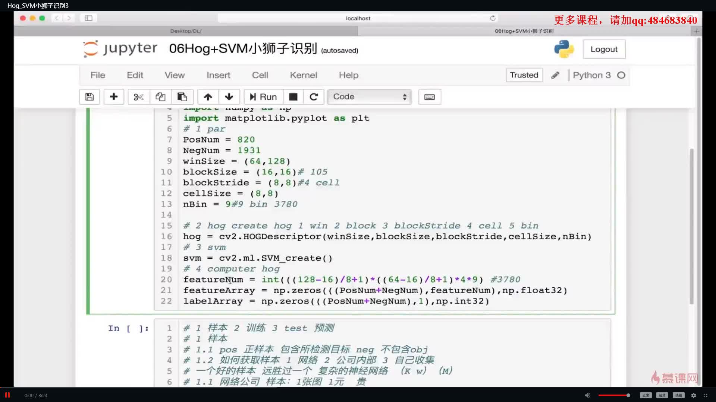Expand the Kernel menu

pos(304,75)
